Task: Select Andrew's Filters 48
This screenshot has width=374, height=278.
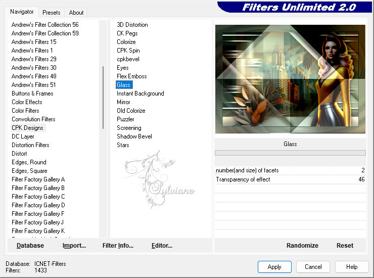Action: [34, 76]
